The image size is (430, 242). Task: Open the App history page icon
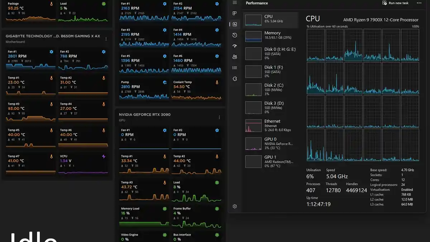click(235, 35)
